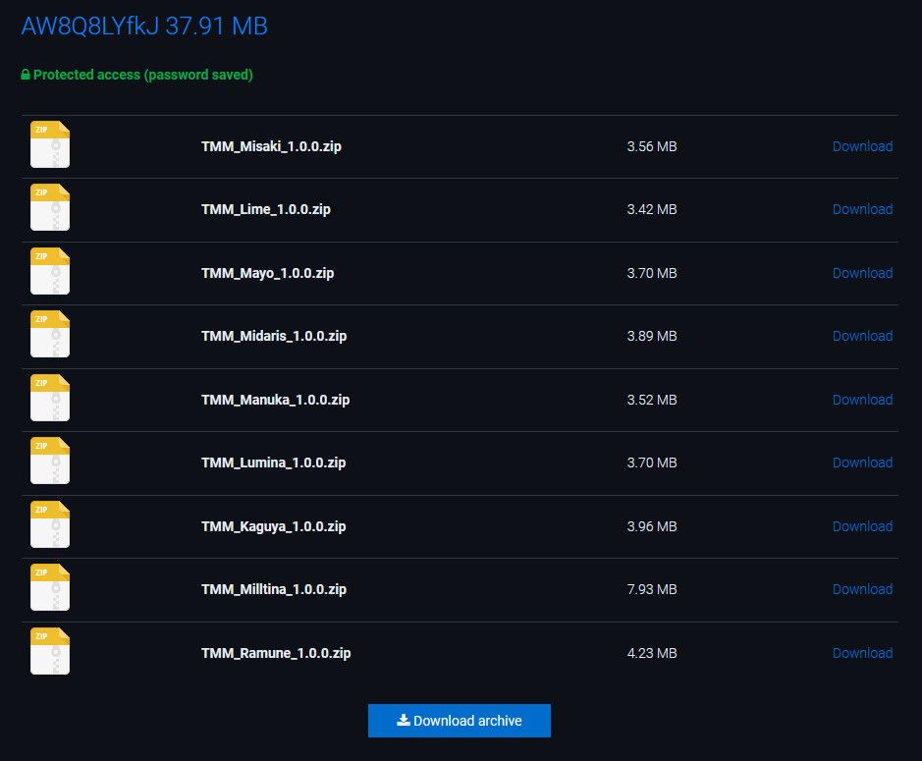
Task: Click Download link for TMM_Ramune_1.0.0.zip
Action: point(863,653)
